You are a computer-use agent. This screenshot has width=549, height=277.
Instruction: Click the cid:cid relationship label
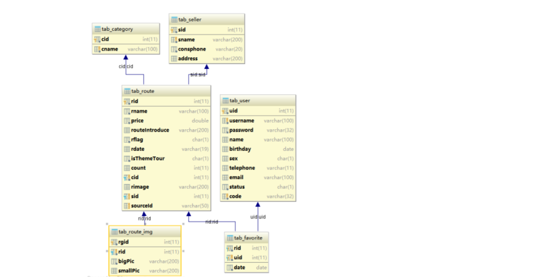click(x=126, y=66)
